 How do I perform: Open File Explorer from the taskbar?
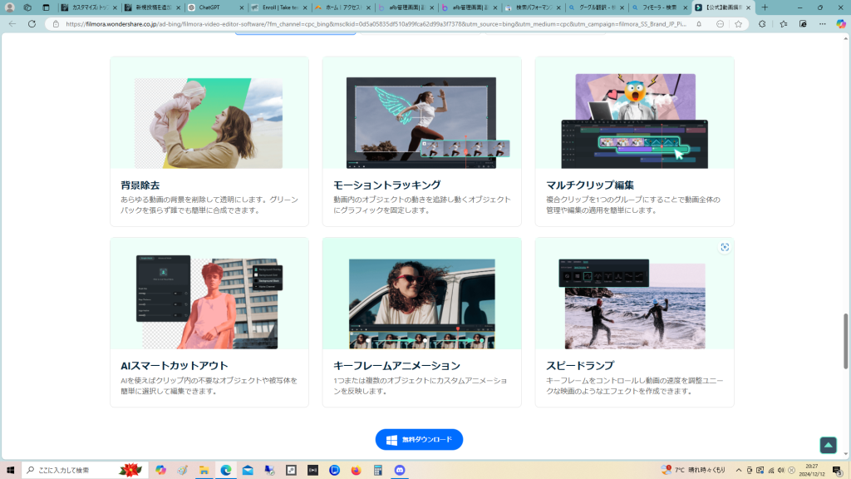pos(204,470)
